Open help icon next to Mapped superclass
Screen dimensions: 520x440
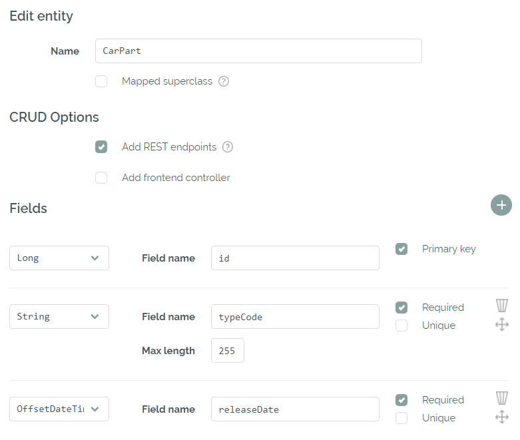(x=224, y=81)
